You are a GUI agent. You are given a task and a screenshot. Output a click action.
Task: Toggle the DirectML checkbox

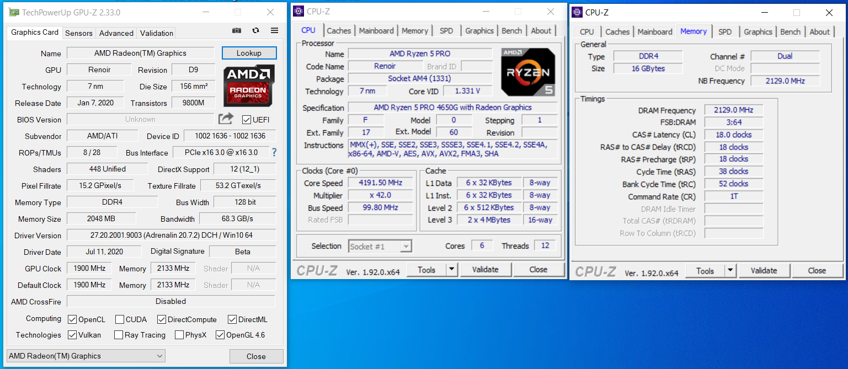[232, 319]
